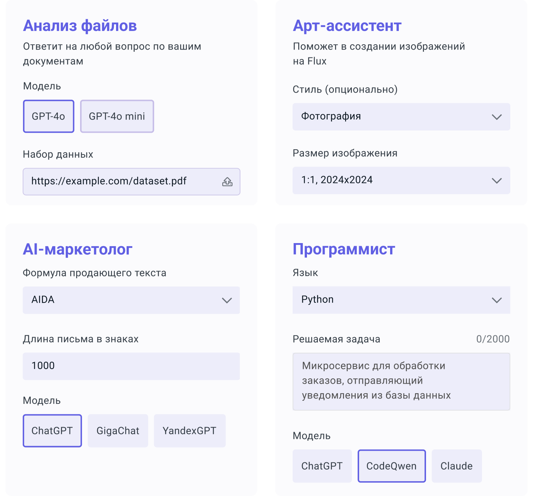Click the AI-маркетолог heading

pos(77,249)
